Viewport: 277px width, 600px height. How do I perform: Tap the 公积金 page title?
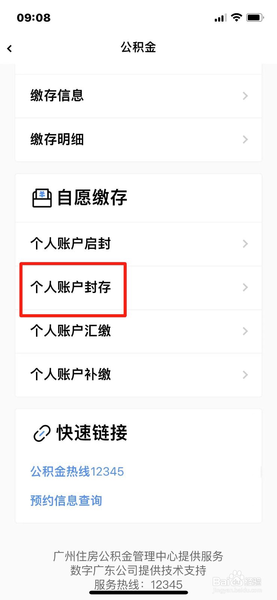tap(138, 47)
